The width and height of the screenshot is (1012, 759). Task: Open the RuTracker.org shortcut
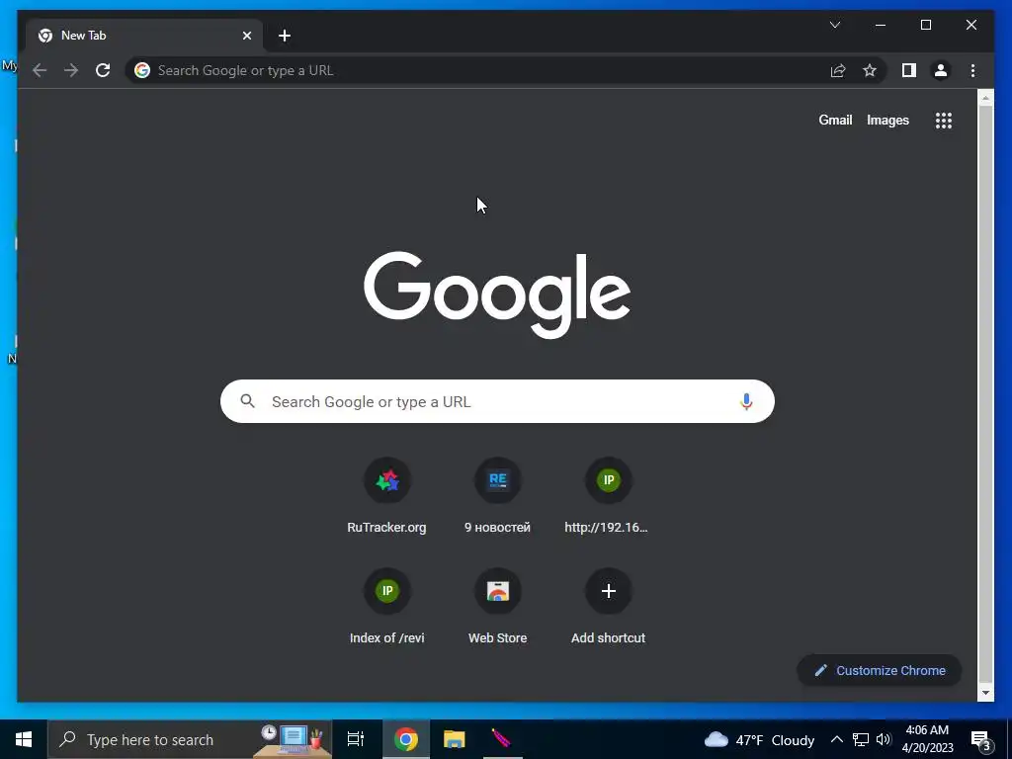[x=386, y=497]
